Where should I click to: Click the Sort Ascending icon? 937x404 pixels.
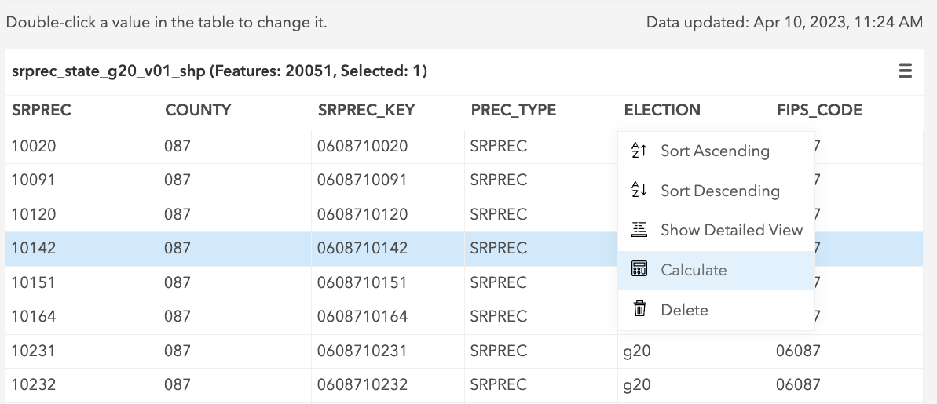coord(639,151)
